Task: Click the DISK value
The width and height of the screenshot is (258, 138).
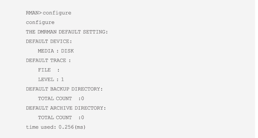Action: [x=67, y=51]
